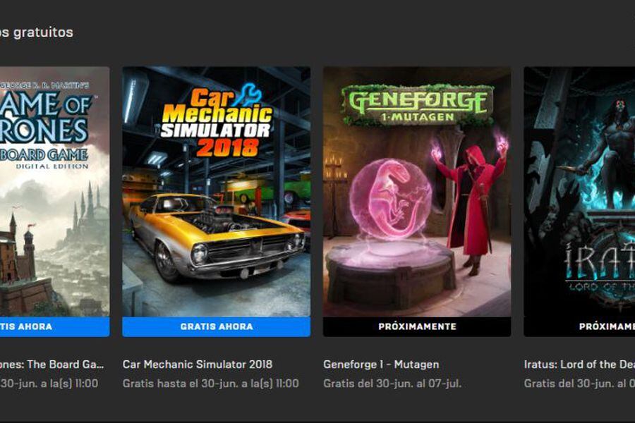Click Gratis Ahora under Car Mechanic Simulator
The image size is (635, 423).
[x=217, y=326]
